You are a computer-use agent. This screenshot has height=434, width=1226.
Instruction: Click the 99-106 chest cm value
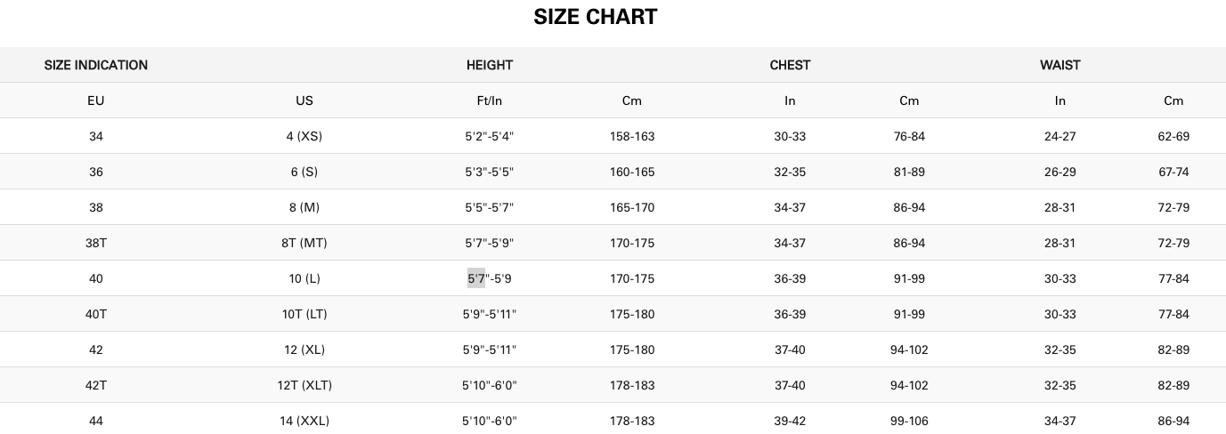(x=909, y=421)
